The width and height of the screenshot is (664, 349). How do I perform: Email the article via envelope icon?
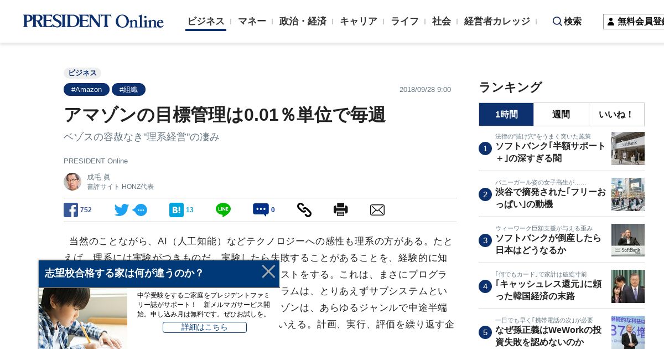click(x=377, y=210)
